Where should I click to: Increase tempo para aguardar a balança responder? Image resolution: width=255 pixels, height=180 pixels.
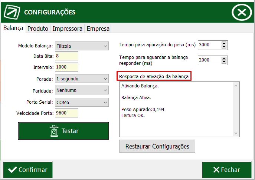click(224, 59)
